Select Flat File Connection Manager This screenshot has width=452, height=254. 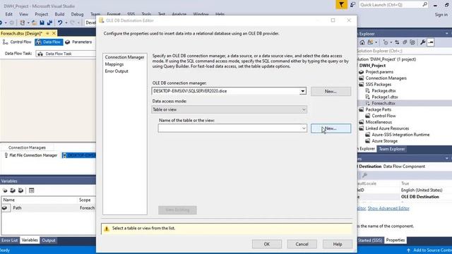click(30, 155)
